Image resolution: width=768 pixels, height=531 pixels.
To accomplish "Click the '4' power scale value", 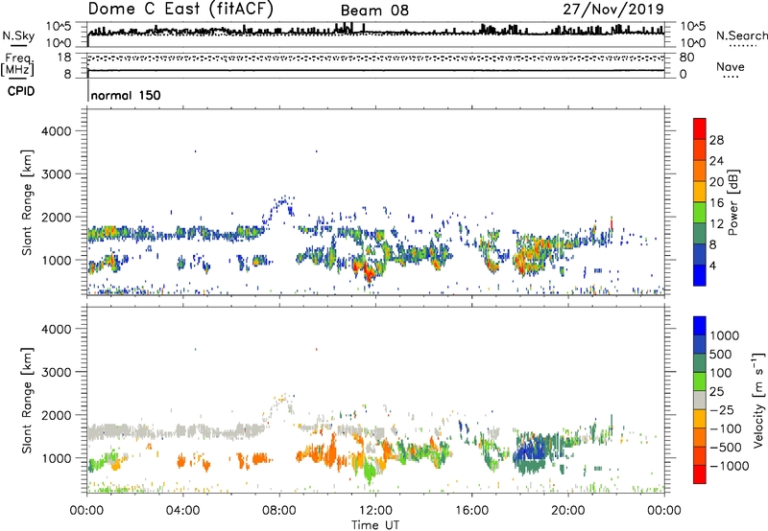I will (712, 265).
